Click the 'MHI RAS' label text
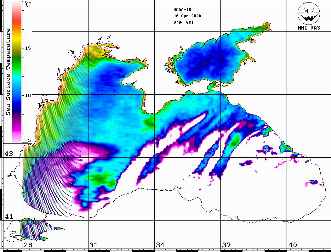Image resolution: width=331 pixels, height=252 pixels. [309, 28]
